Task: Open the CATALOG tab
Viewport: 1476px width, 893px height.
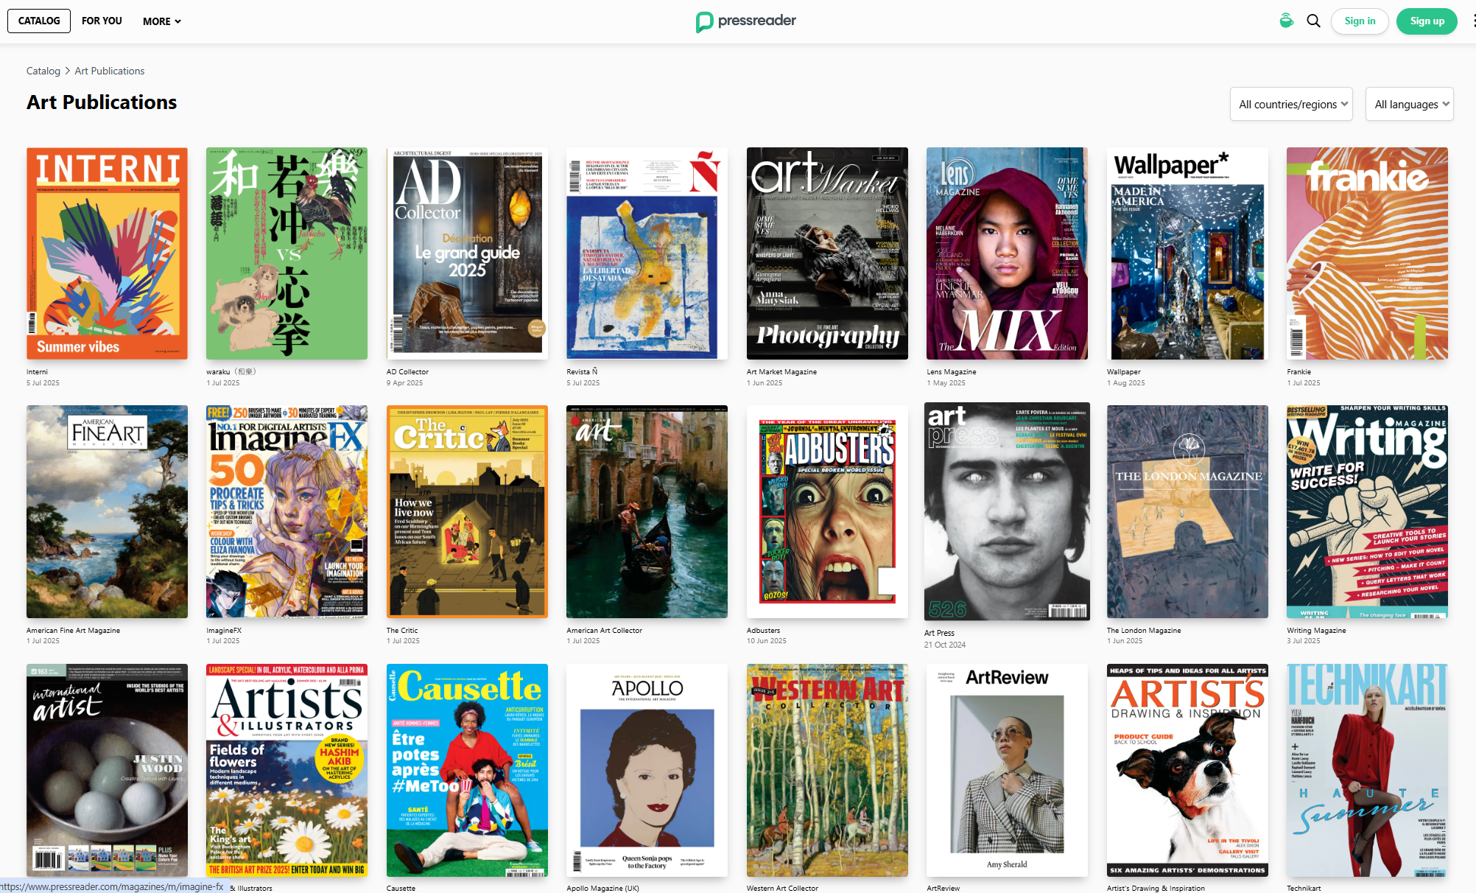Action: [39, 21]
